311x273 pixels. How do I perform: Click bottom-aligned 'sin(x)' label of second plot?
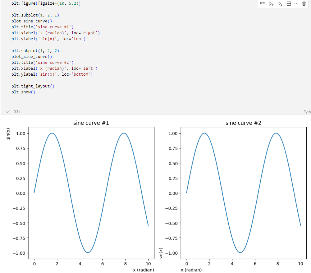click(x=160, y=253)
